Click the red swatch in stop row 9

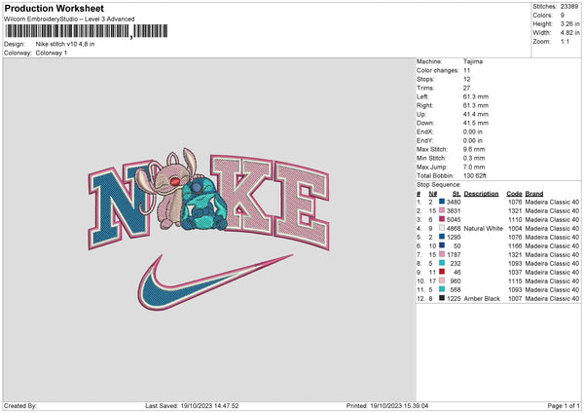442,272
